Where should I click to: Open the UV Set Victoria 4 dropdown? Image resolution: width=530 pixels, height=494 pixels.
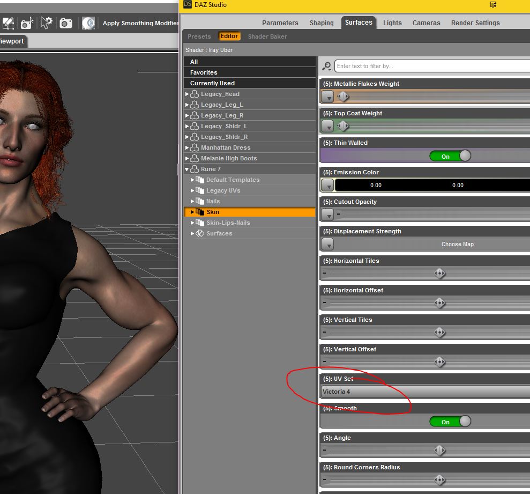coord(425,392)
